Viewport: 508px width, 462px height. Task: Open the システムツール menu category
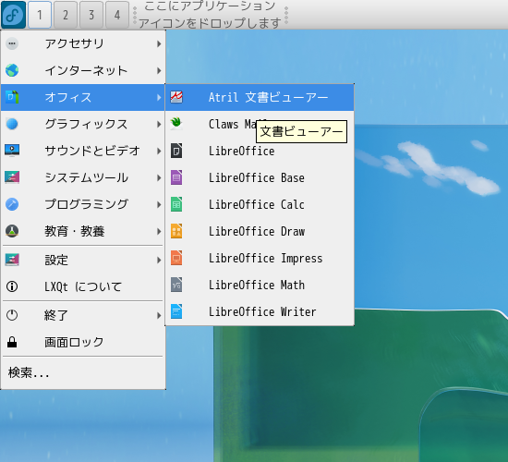tap(83, 177)
